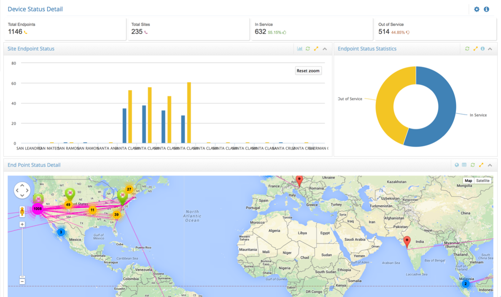The image size is (501, 297).
Task: Click the End Point Status Detail title
Action: 34,165
